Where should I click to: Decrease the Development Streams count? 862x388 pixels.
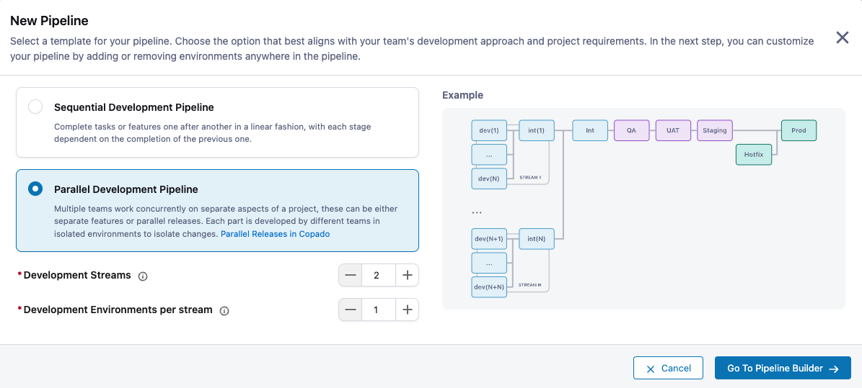350,275
